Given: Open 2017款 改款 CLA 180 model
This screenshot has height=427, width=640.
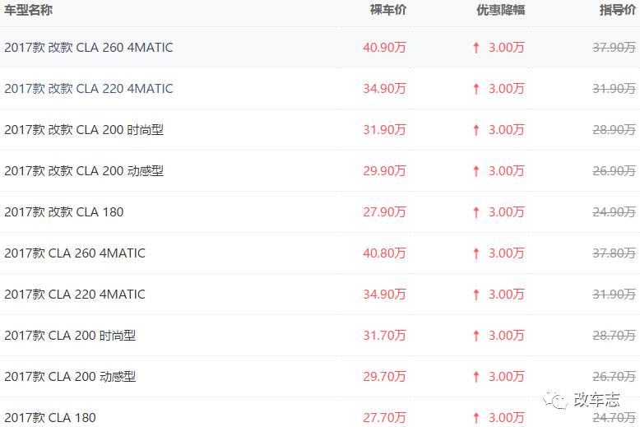Looking at the screenshot, I should [x=63, y=212].
